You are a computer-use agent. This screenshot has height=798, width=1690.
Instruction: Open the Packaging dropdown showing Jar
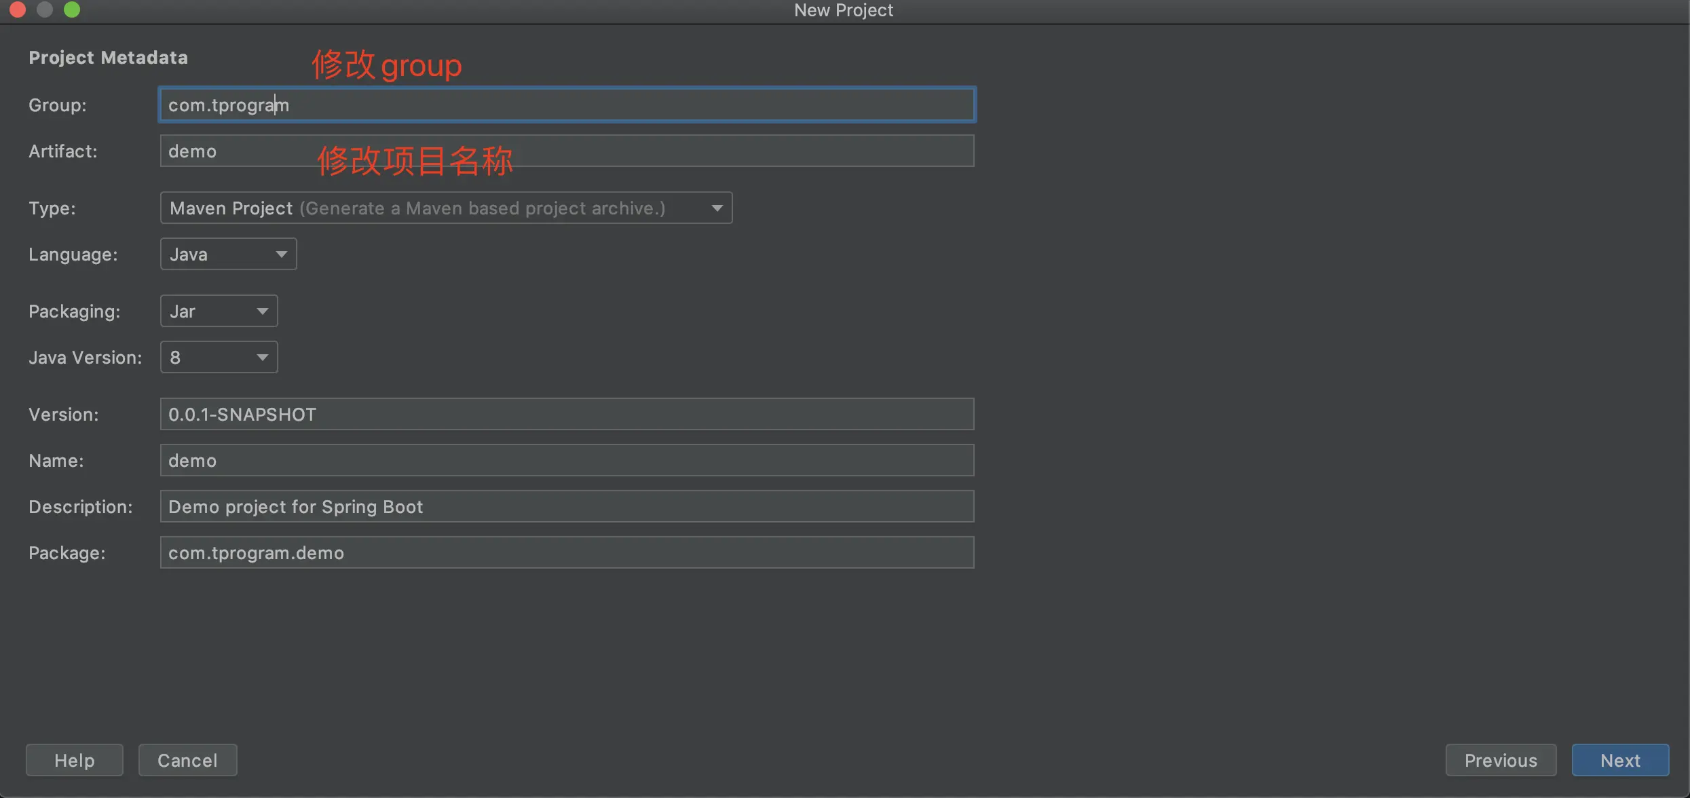click(218, 311)
